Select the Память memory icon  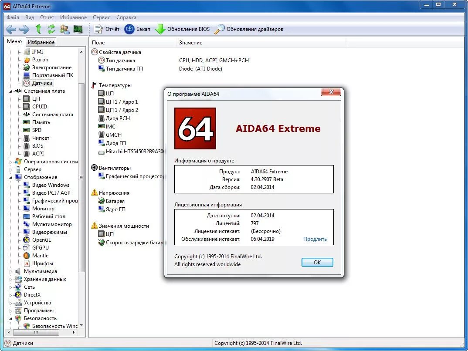click(x=27, y=122)
